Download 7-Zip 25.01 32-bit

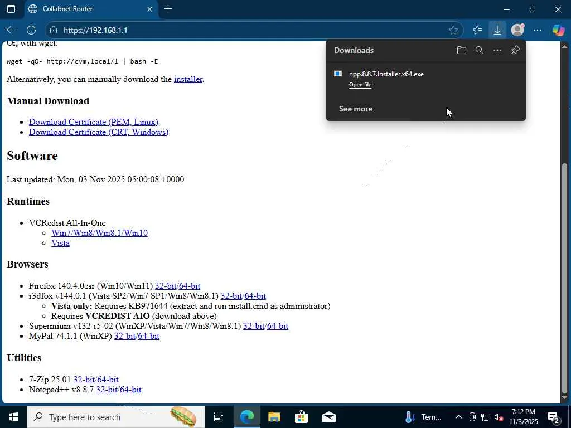[84, 380]
